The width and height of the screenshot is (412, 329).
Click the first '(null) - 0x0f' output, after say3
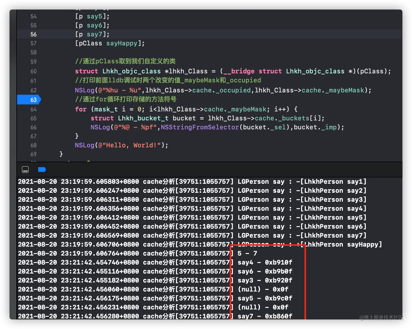tap(263, 289)
